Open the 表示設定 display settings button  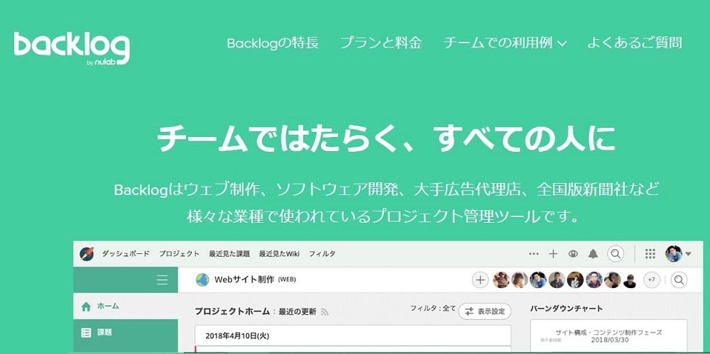coord(485,311)
